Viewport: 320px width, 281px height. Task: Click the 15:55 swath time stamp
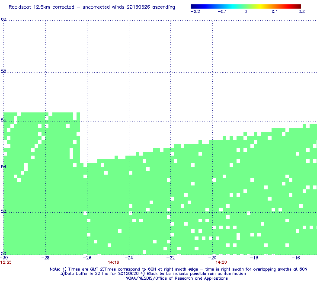(6, 262)
